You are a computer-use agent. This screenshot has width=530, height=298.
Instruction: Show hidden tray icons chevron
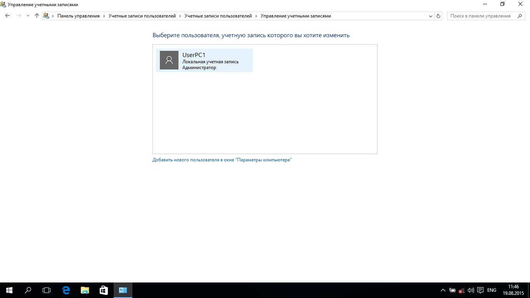click(x=443, y=290)
